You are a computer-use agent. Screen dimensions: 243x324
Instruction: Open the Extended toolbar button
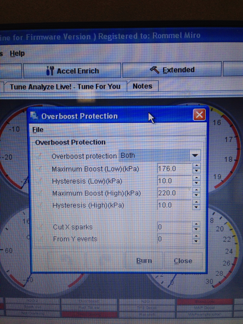tap(172, 70)
